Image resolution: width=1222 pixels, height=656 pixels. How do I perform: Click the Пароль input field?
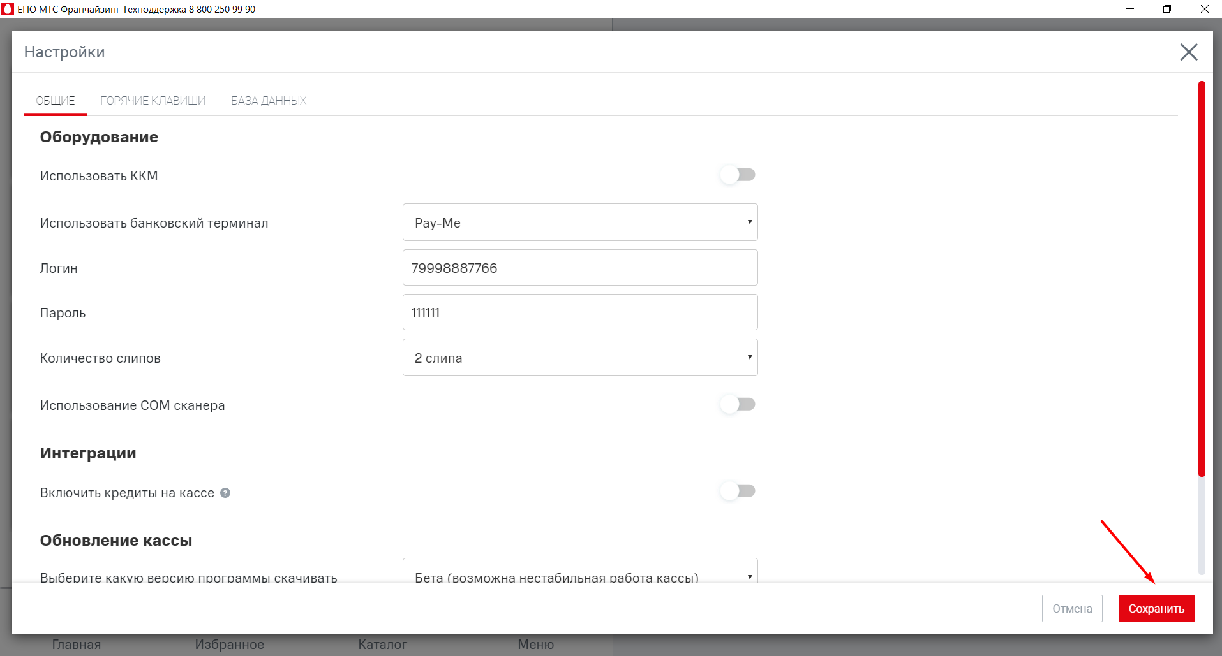click(x=580, y=312)
